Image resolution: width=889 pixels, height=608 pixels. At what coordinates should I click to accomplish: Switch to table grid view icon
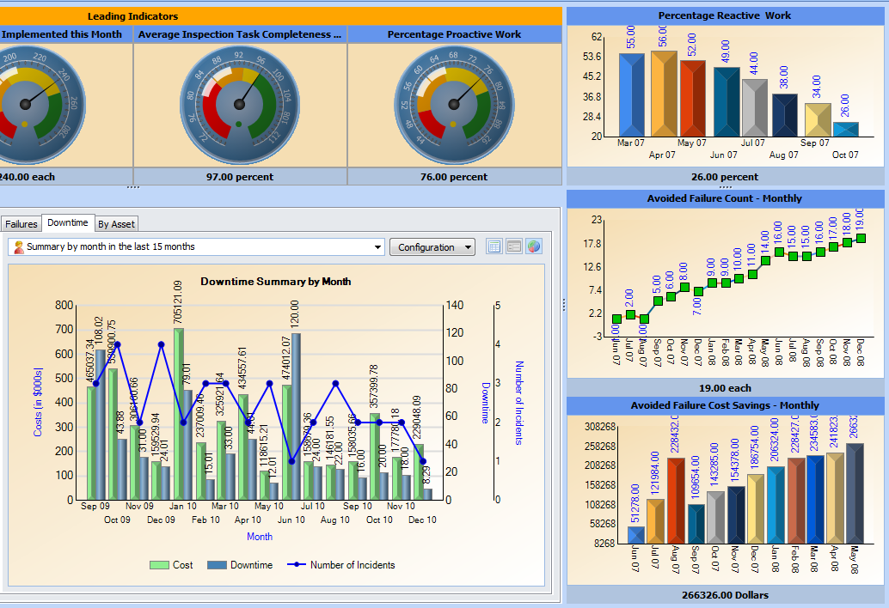click(x=494, y=246)
